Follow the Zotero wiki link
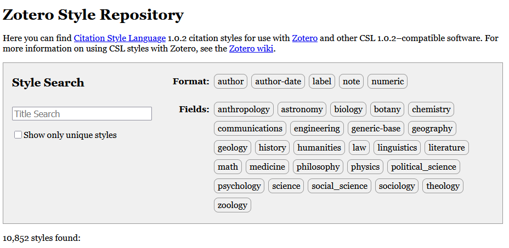This screenshot has width=509, height=248. tap(251, 49)
